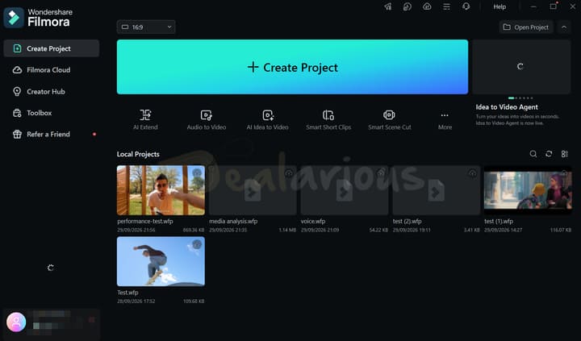Screen dimensions: 581x341
Task: Click the user profile avatar
Action: 16,322
